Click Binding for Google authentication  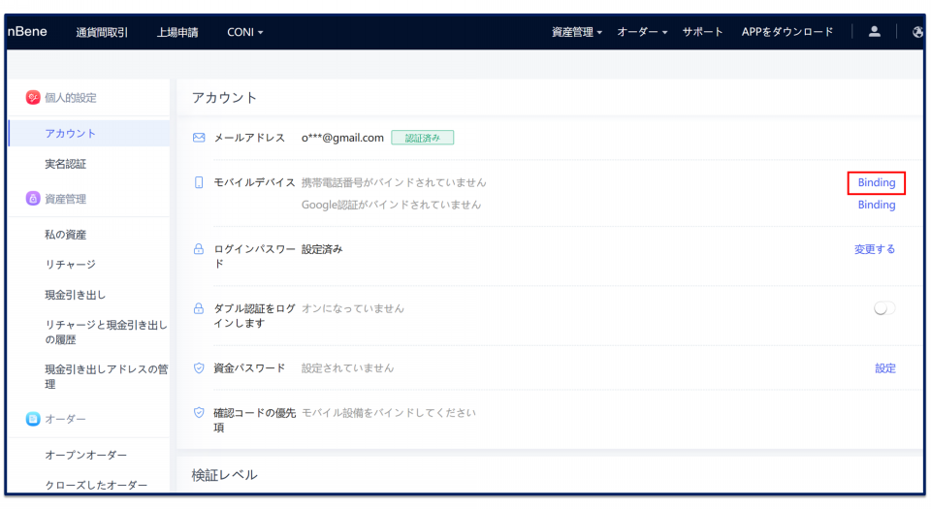coord(877,205)
